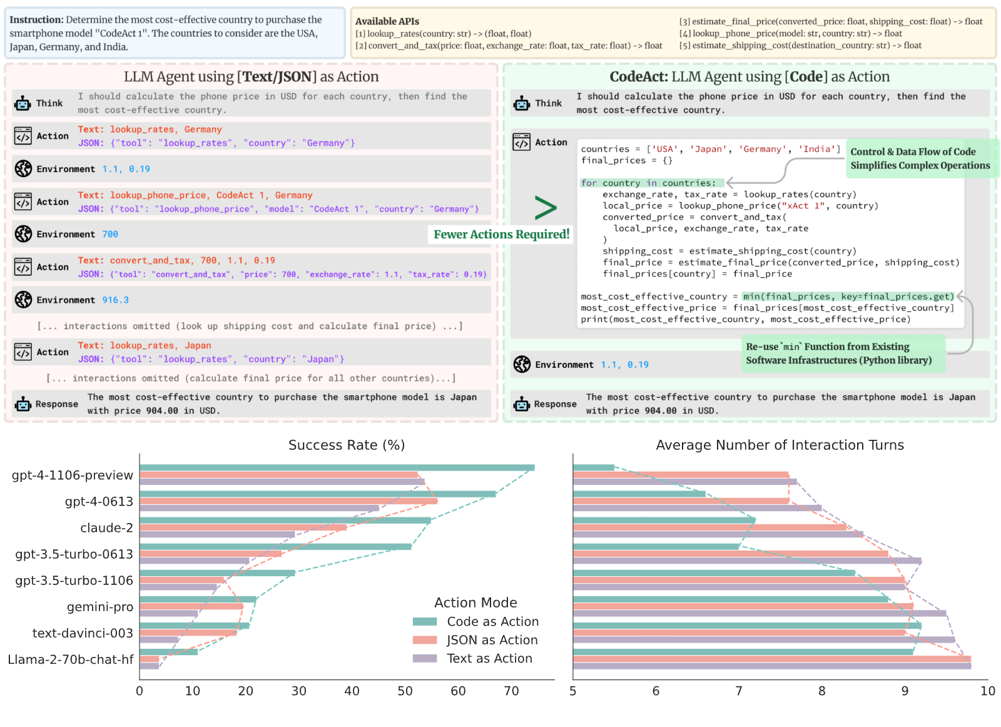Pick the Code as Action legend swatch
Image resolution: width=1001 pixels, height=727 pixels.
pos(425,621)
